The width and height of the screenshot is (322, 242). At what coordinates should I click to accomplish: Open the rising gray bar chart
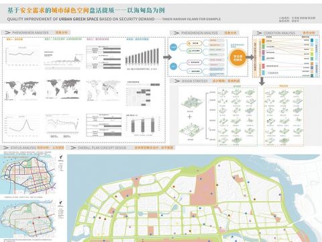142,57
